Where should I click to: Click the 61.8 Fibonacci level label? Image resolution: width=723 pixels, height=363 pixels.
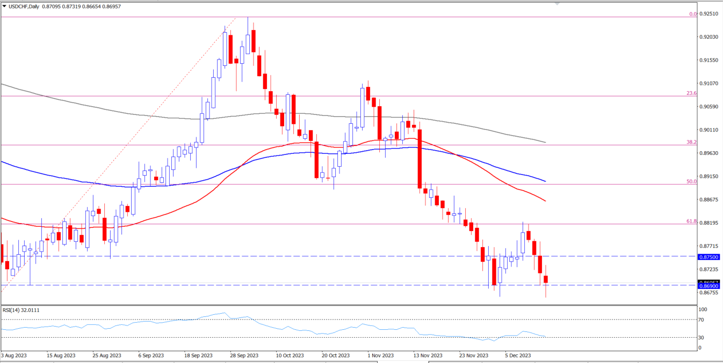coord(691,221)
